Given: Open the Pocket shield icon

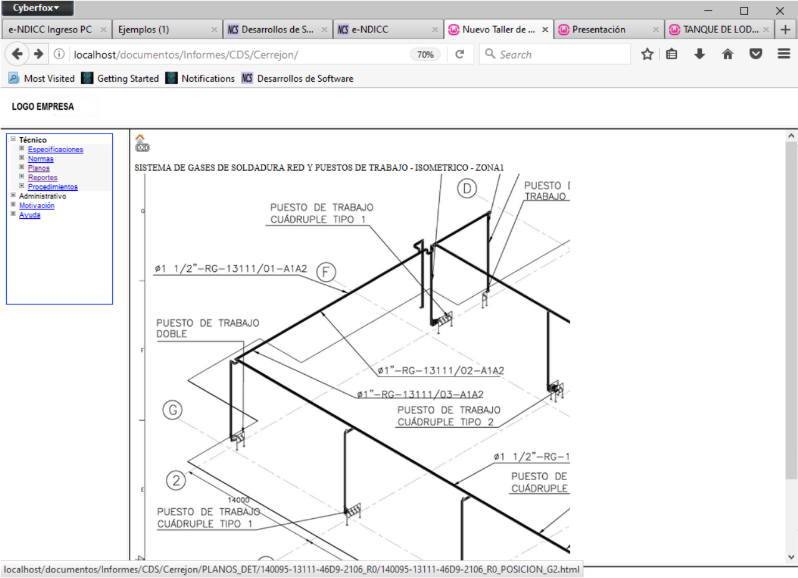Looking at the screenshot, I should pos(756,54).
